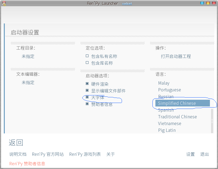
Task: Click the blue window control button
Action: pyautogui.click(x=202, y=3)
